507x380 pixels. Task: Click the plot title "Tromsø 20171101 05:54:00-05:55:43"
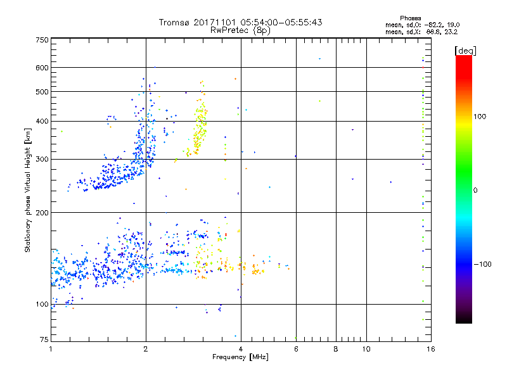pyautogui.click(x=240, y=22)
